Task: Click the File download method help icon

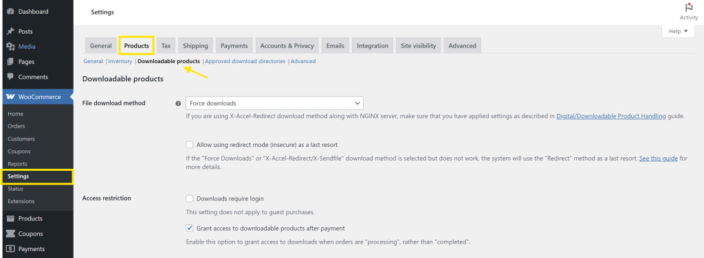Action: point(178,104)
